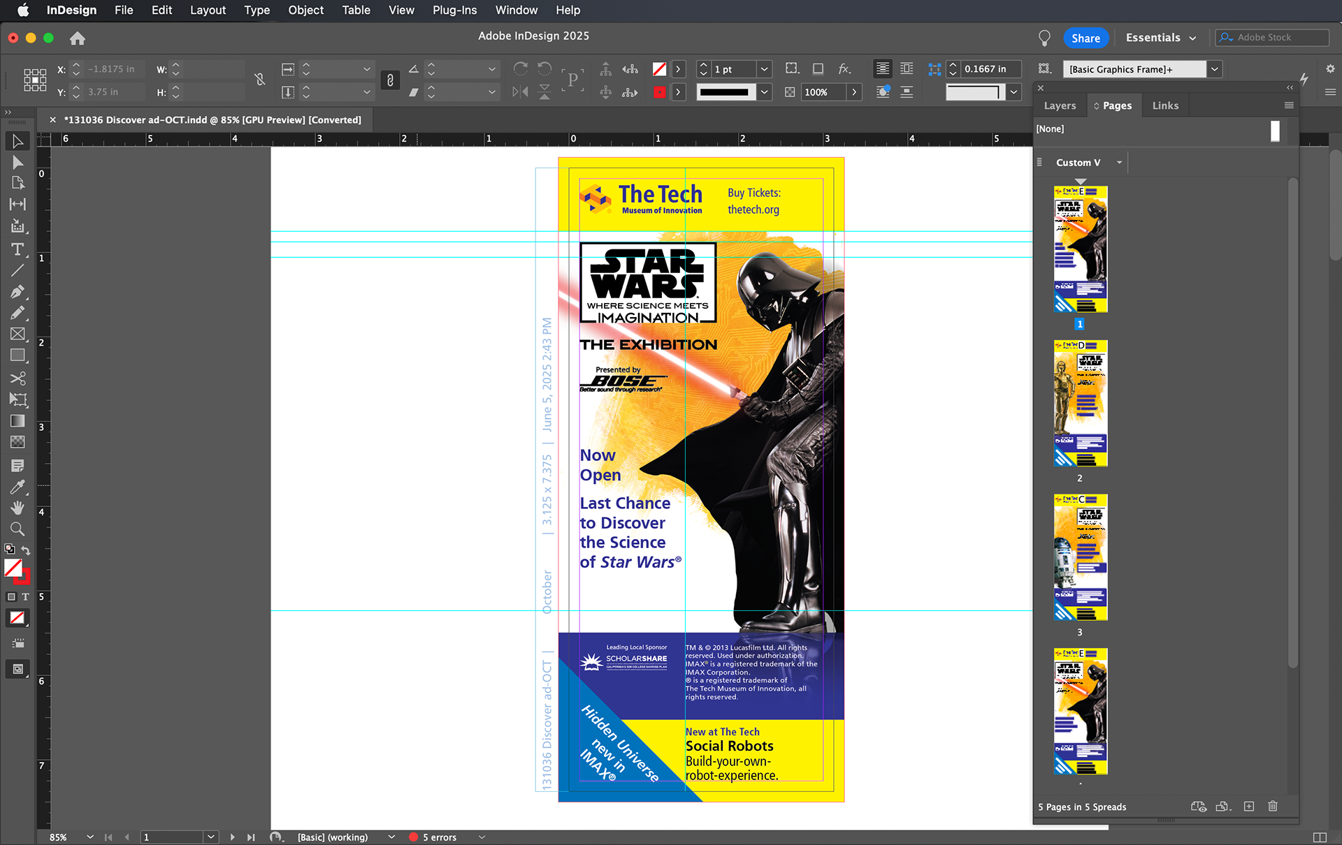The image size is (1342, 845).
Task: Click Adobe Stock search field
Action: pyautogui.click(x=1272, y=38)
